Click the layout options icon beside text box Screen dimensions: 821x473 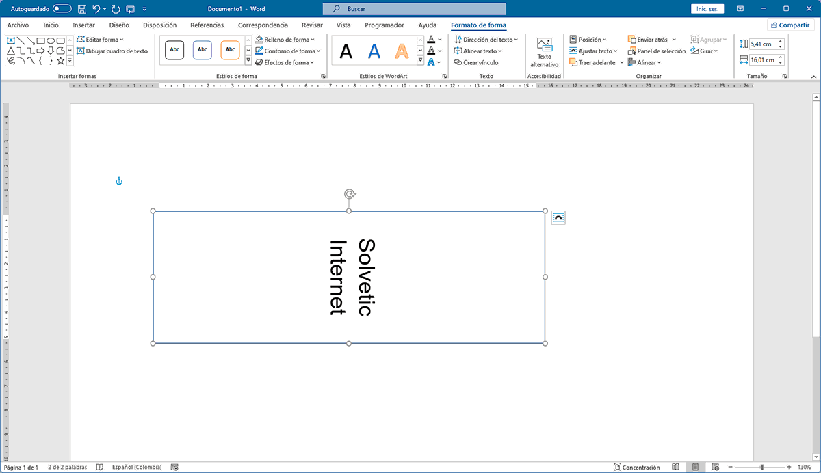pyautogui.click(x=558, y=217)
